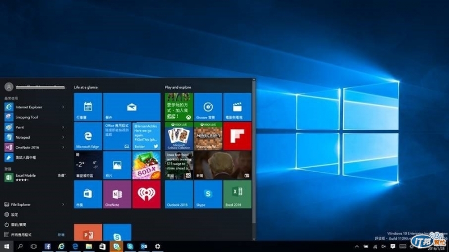
Task: Open OneNote 2016 from most used
Action: (34, 147)
